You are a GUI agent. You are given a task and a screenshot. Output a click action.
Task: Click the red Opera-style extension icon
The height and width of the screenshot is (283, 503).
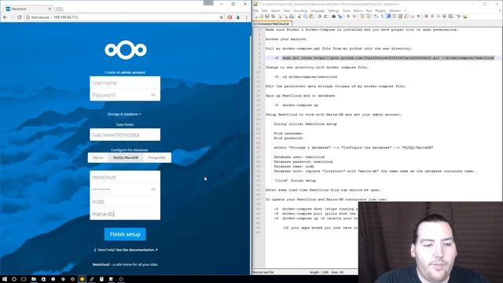click(229, 17)
